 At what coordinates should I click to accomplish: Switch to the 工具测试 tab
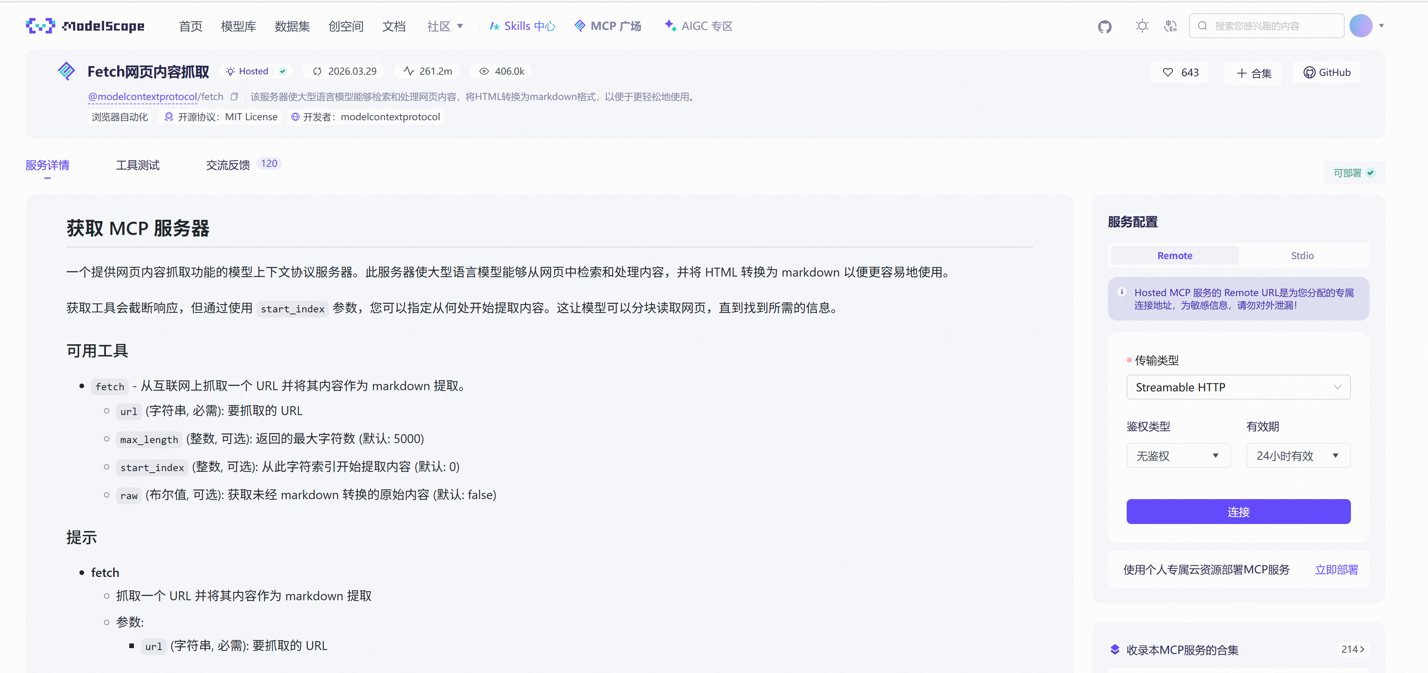pyautogui.click(x=137, y=165)
